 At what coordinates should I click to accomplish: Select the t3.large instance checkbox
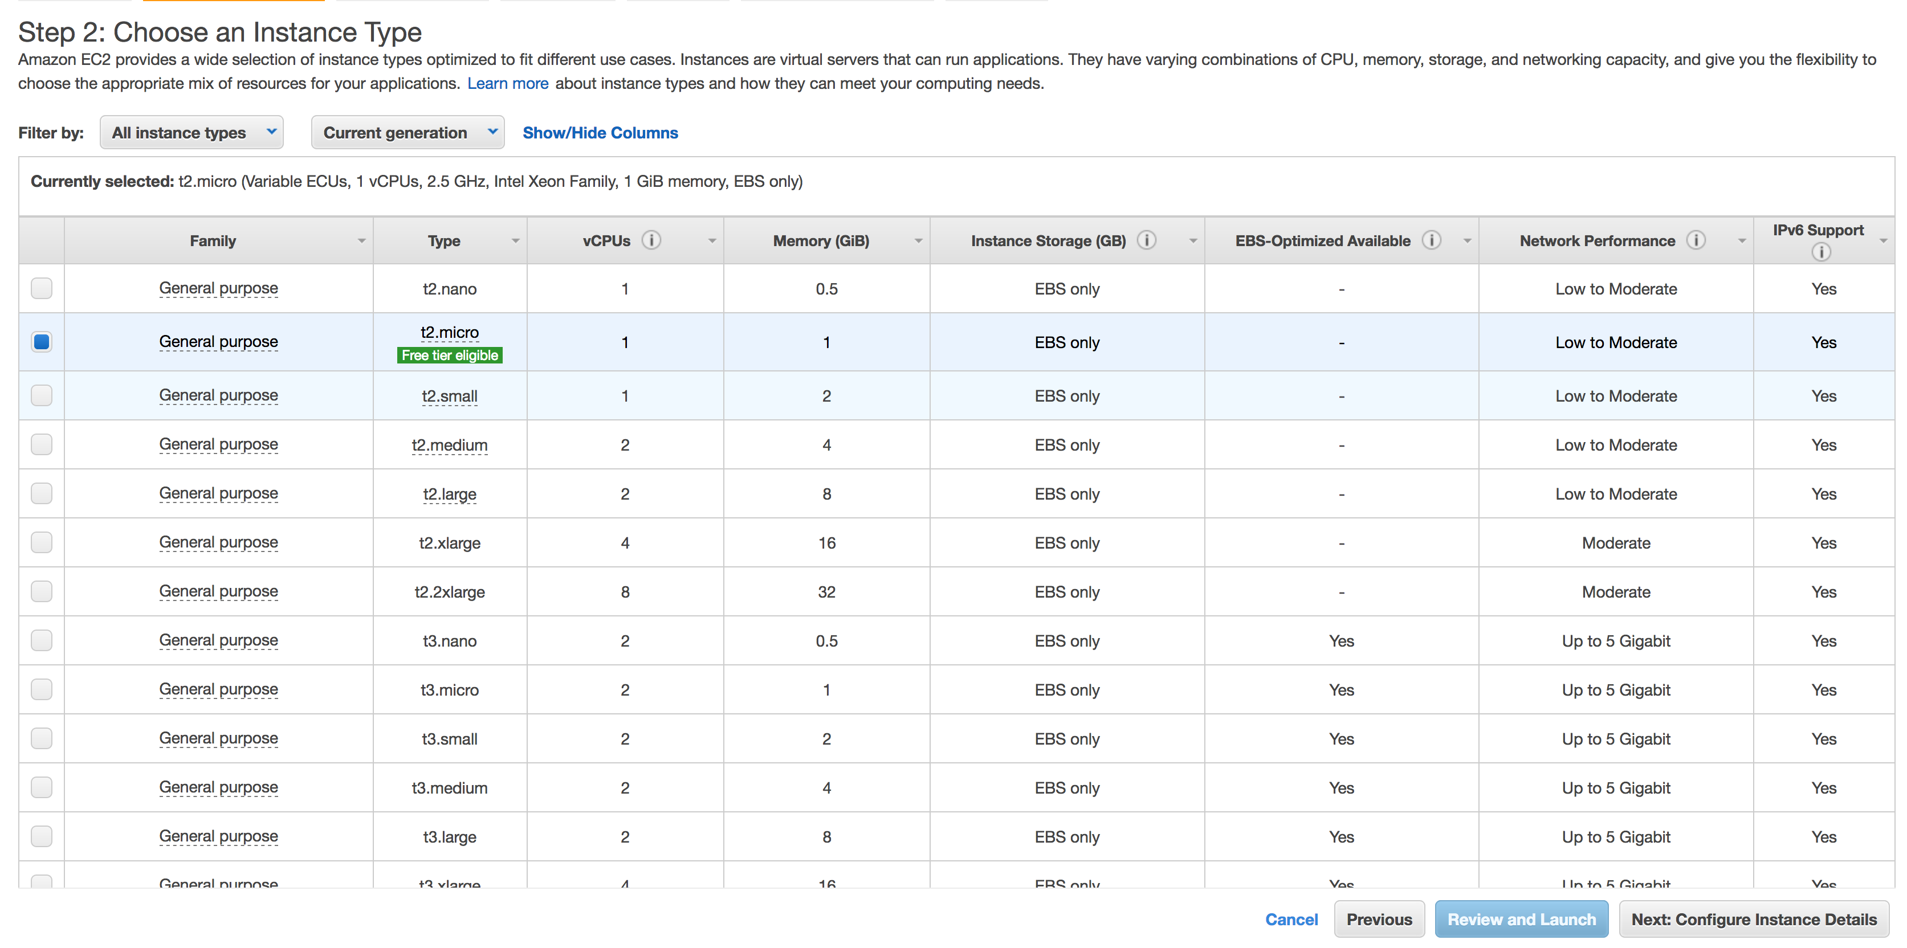coord(42,836)
